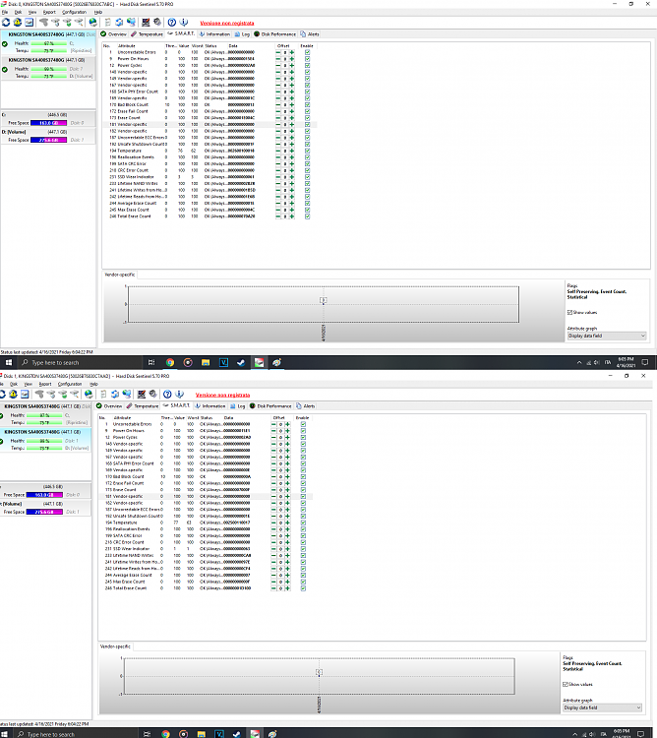The height and width of the screenshot is (738, 657).
Task: Click gear configuration icon in upper window toolbar
Action: (157, 22)
